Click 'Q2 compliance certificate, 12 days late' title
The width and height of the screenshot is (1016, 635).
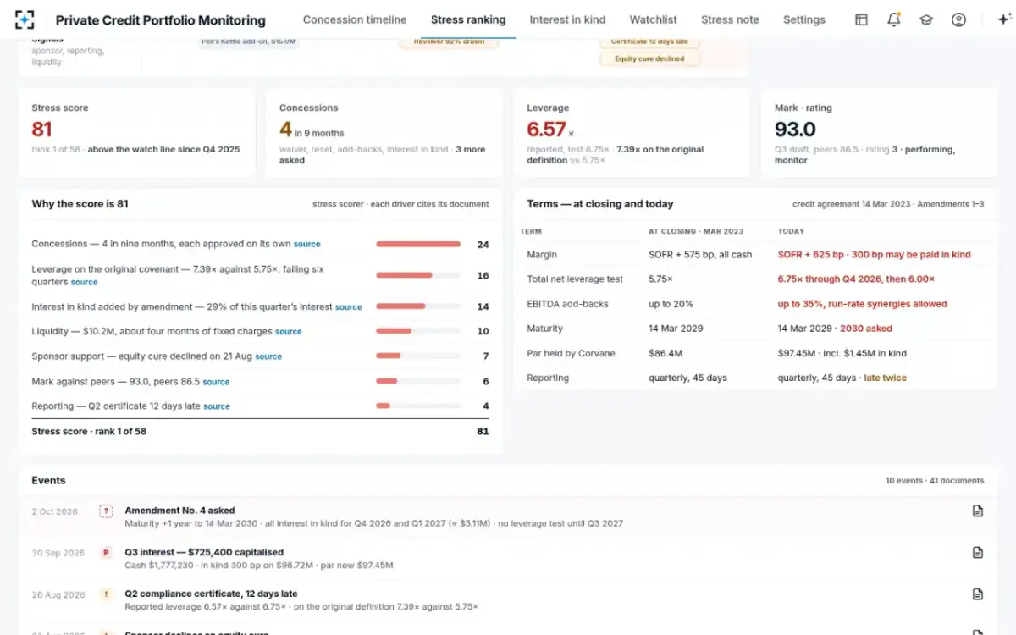click(211, 594)
